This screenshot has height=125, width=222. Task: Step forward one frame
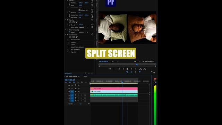pos(131,69)
